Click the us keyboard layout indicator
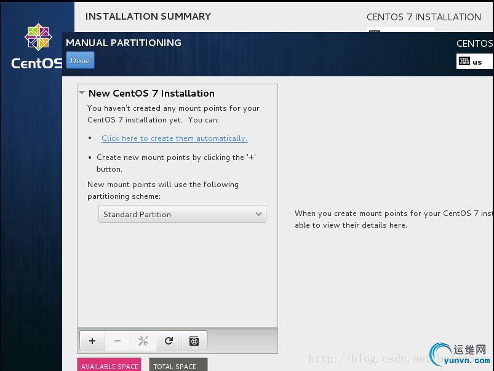Image resolution: width=494 pixels, height=371 pixels. coord(475,61)
